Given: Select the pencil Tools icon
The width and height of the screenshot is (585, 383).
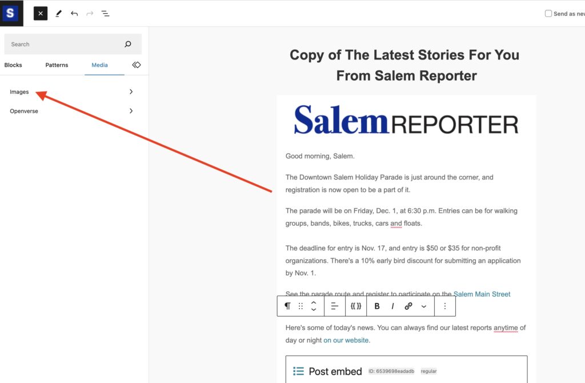Looking at the screenshot, I should coord(58,13).
